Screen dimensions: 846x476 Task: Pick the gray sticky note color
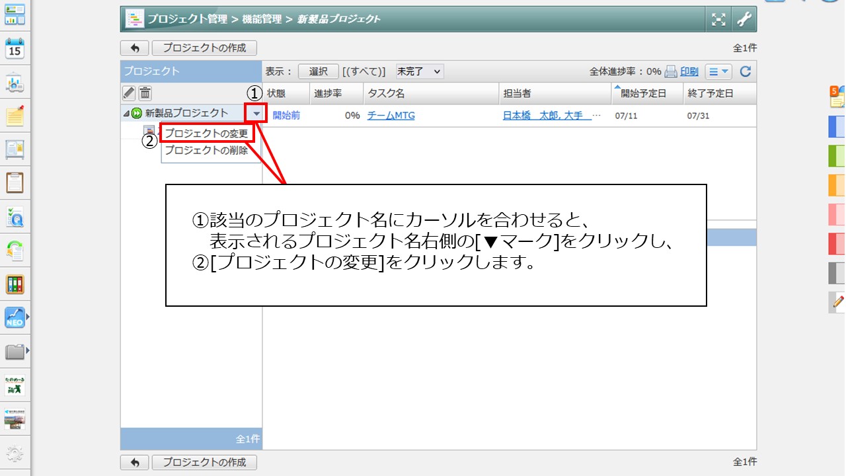[x=837, y=273]
